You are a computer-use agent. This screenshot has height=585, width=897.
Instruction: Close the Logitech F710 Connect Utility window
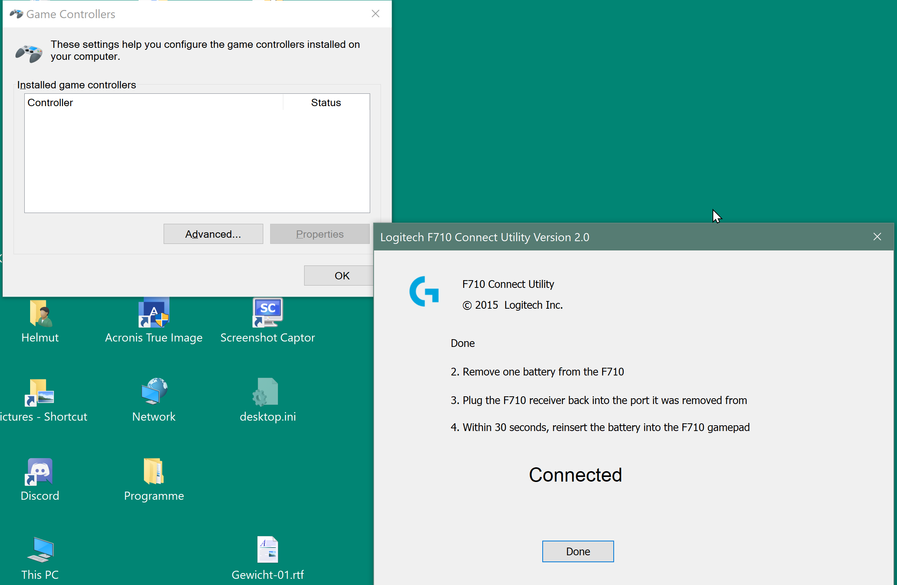(x=877, y=237)
